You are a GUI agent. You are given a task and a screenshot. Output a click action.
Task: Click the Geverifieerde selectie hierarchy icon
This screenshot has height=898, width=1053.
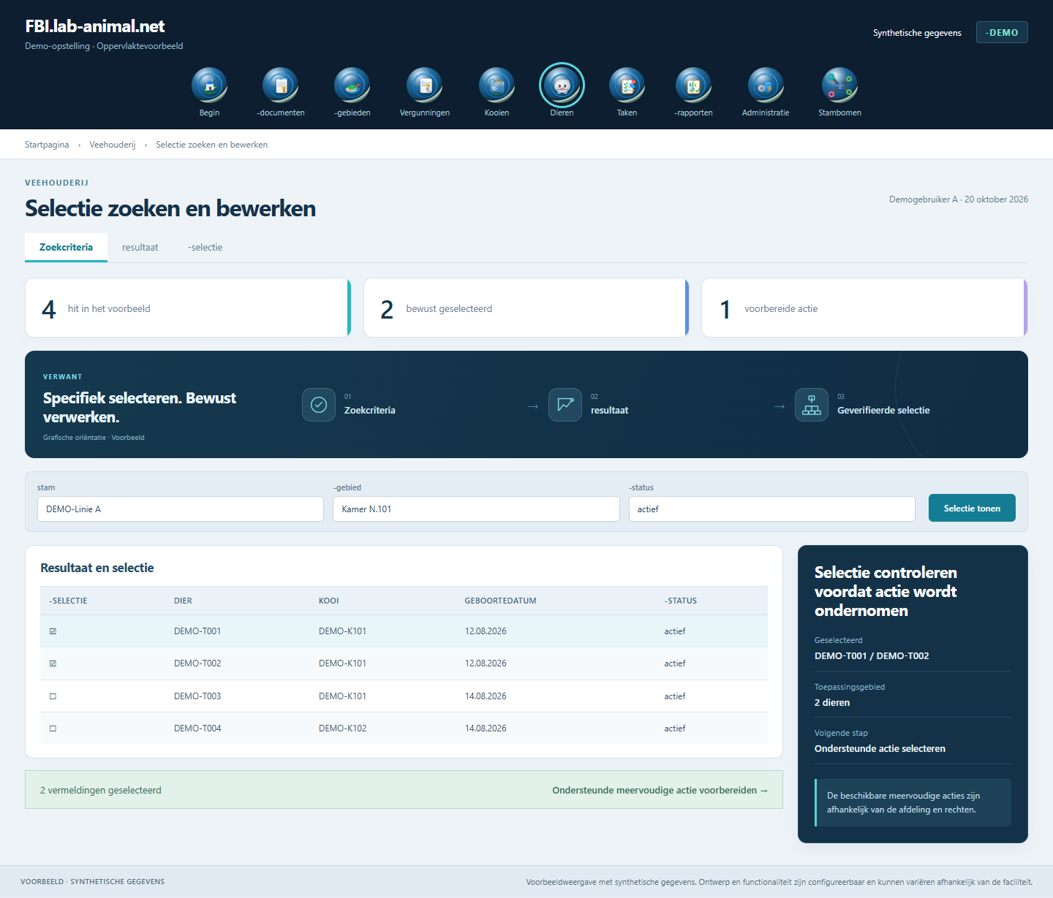click(812, 405)
